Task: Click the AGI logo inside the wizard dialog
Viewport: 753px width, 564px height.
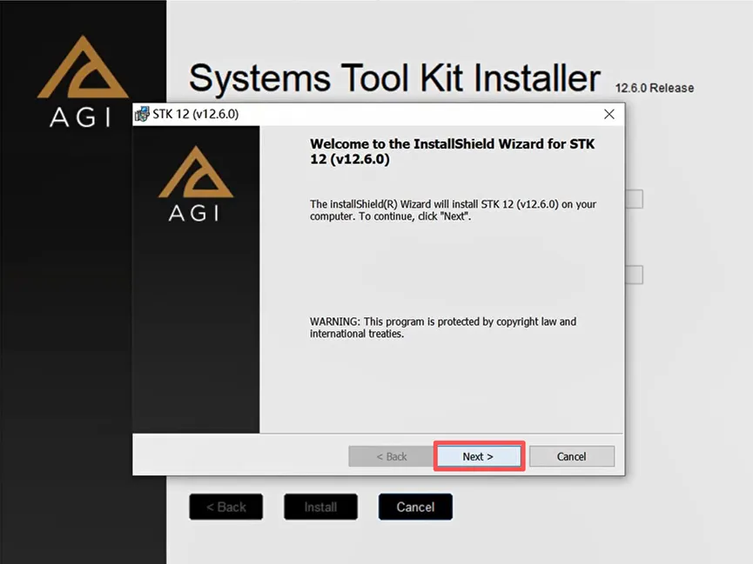Action: (196, 183)
